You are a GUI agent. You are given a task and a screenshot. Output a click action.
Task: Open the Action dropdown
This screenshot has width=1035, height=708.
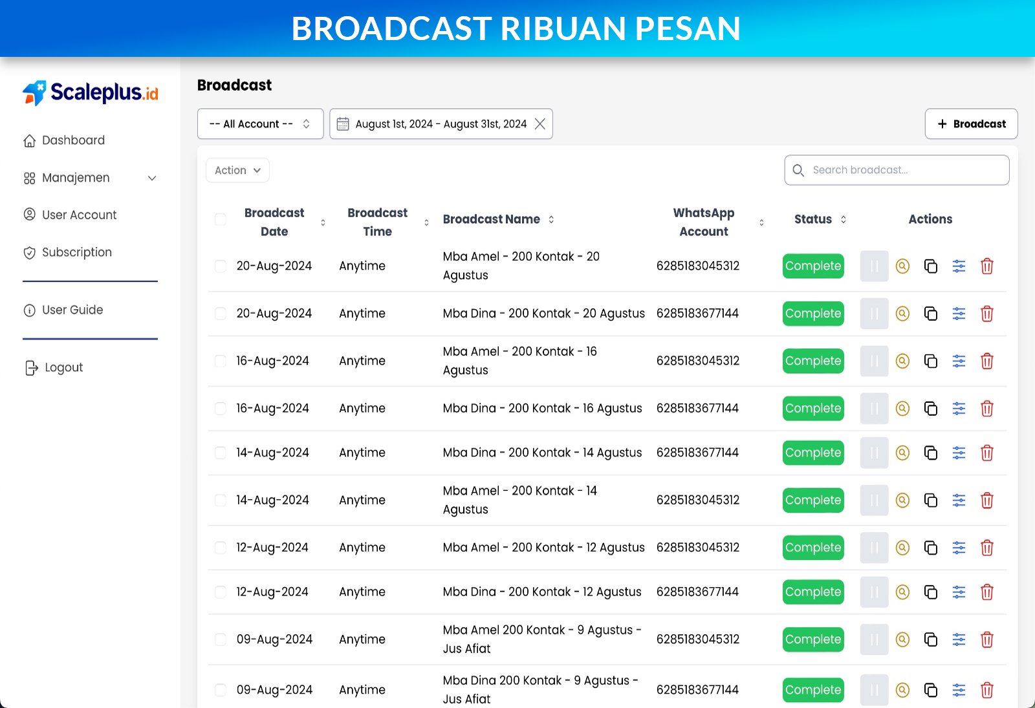point(237,170)
